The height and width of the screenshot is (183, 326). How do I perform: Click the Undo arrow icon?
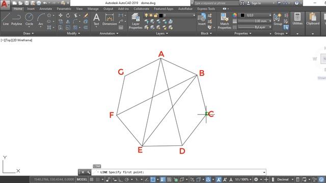coord(45,3)
